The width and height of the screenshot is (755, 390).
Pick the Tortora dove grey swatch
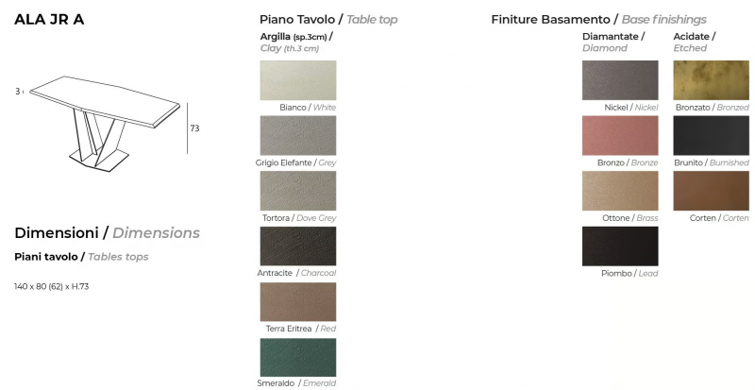click(x=298, y=191)
